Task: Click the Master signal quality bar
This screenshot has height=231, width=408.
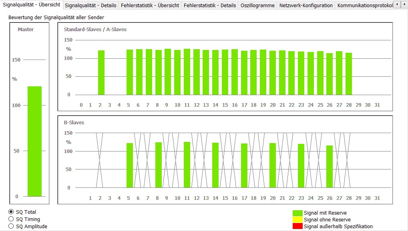Action: pyautogui.click(x=34, y=141)
